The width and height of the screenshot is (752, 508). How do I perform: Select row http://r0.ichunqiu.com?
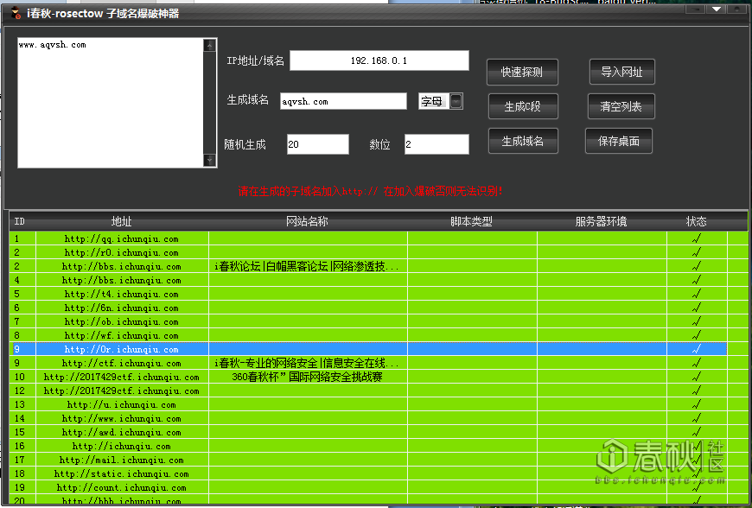[368, 252]
